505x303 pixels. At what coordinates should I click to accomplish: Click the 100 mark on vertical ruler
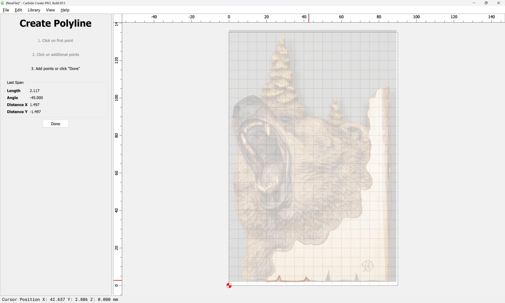point(117,98)
